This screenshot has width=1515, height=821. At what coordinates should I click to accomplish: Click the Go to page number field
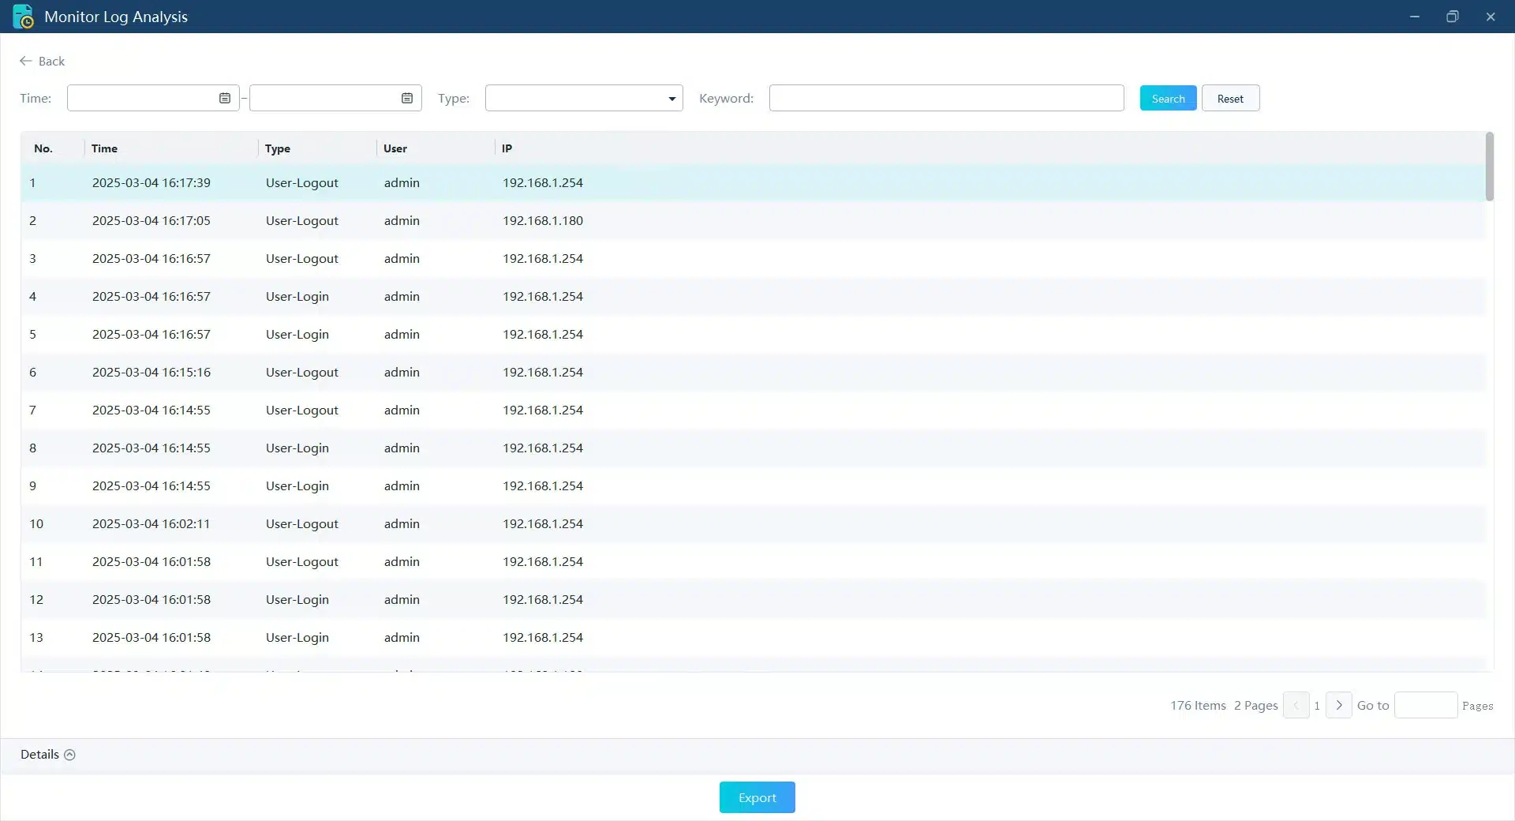tap(1425, 705)
